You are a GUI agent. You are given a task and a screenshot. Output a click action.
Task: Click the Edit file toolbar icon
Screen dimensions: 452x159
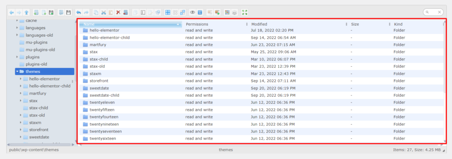[x=150, y=12]
